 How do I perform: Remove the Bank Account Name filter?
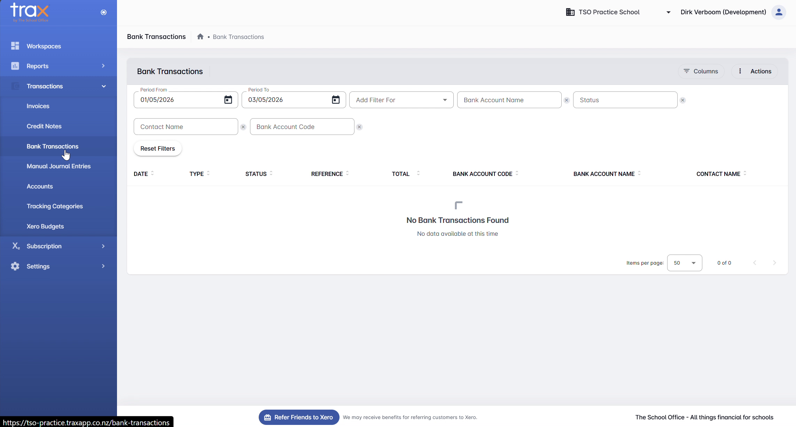pos(567,100)
